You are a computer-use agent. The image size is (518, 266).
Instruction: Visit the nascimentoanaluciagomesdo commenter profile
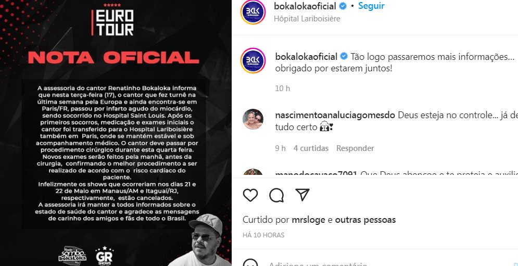335,116
